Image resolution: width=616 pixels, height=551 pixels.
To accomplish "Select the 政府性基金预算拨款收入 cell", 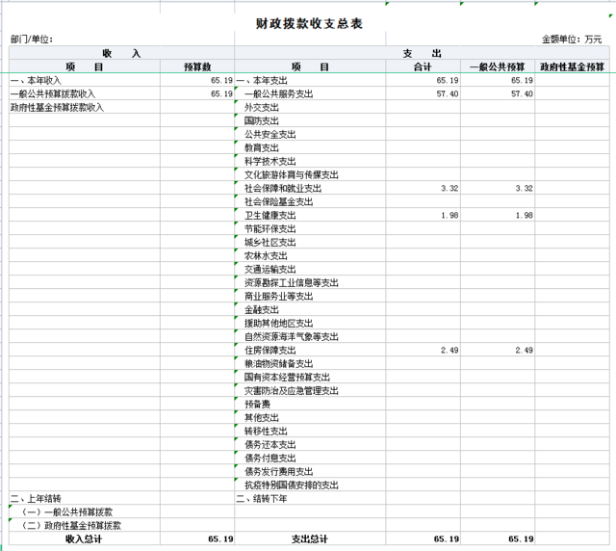I will pos(57,108).
